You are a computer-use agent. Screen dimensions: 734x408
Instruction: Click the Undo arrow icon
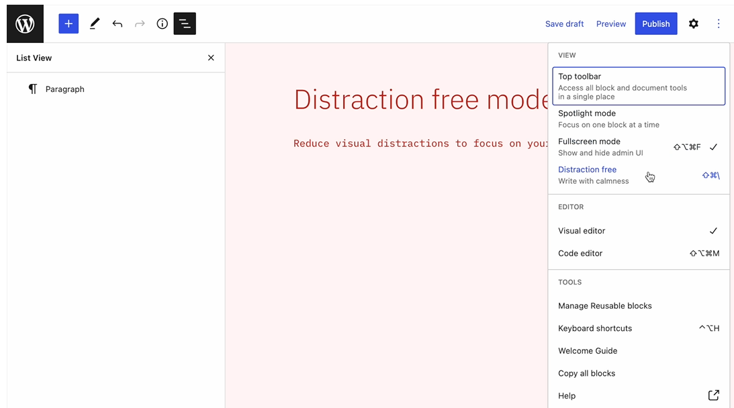pyautogui.click(x=118, y=24)
